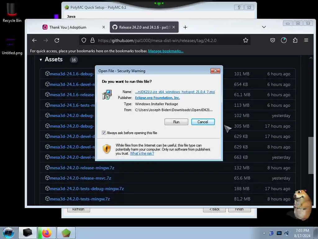Screen dimensions: 318x239
Task: Click the installer package icon in dialog
Action: coord(107,95)
